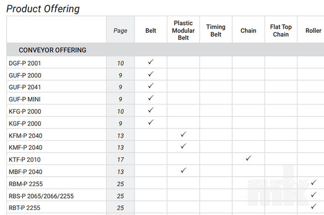Click the Roller checkmark for RBM-P 2255
324x215 pixels.
(314, 182)
